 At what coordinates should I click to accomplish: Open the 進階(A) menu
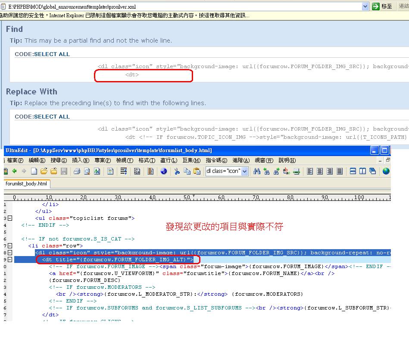coord(241,160)
